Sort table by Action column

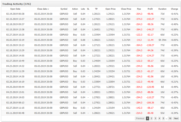[x=75, y=9]
